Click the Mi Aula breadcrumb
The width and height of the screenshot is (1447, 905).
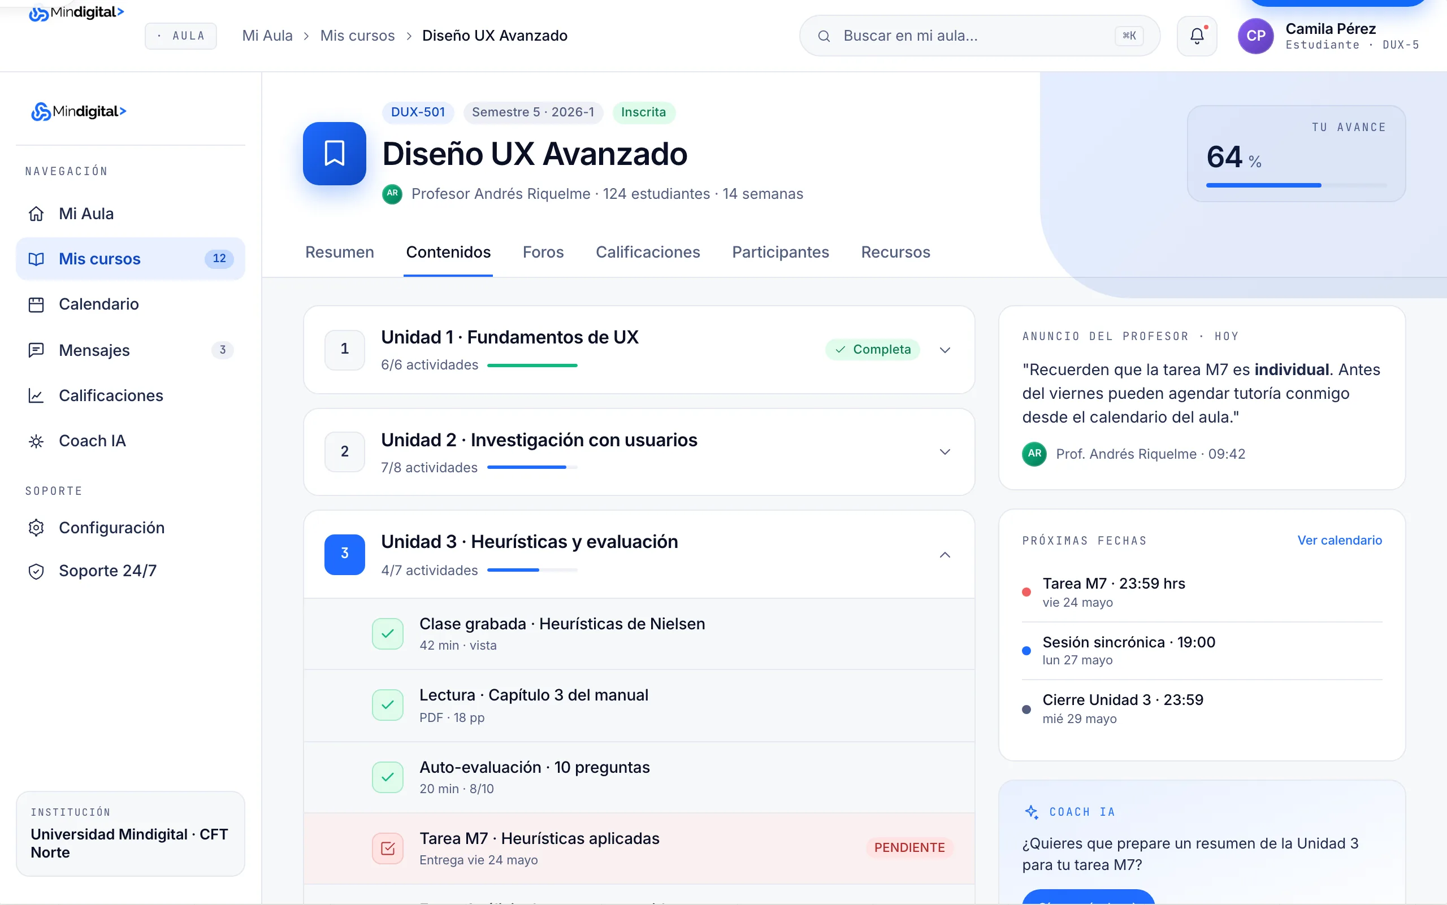click(267, 36)
